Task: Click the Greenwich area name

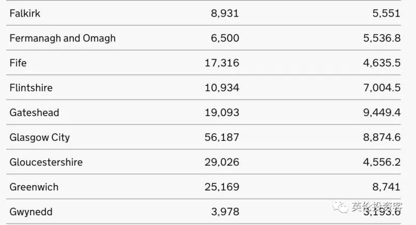Action: pyautogui.click(x=34, y=187)
